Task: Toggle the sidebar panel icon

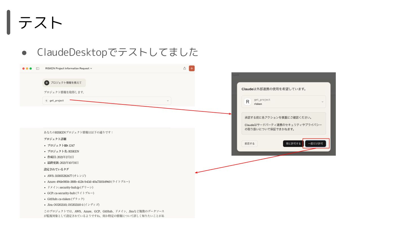Action: pyautogui.click(x=37, y=68)
